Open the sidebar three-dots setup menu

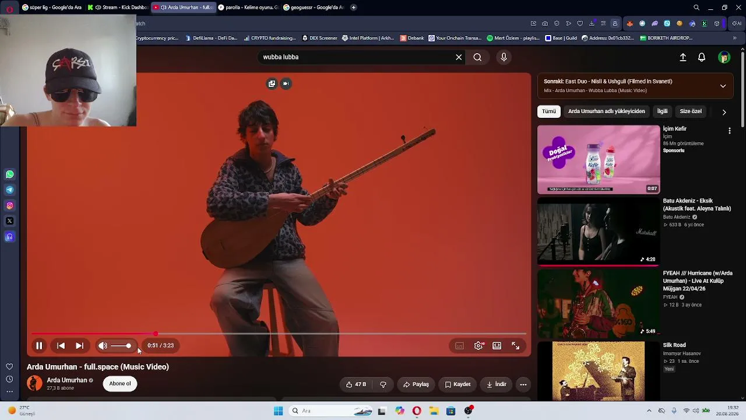pyautogui.click(x=9, y=391)
